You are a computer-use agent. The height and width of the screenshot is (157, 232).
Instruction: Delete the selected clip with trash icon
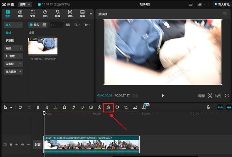point(64,107)
